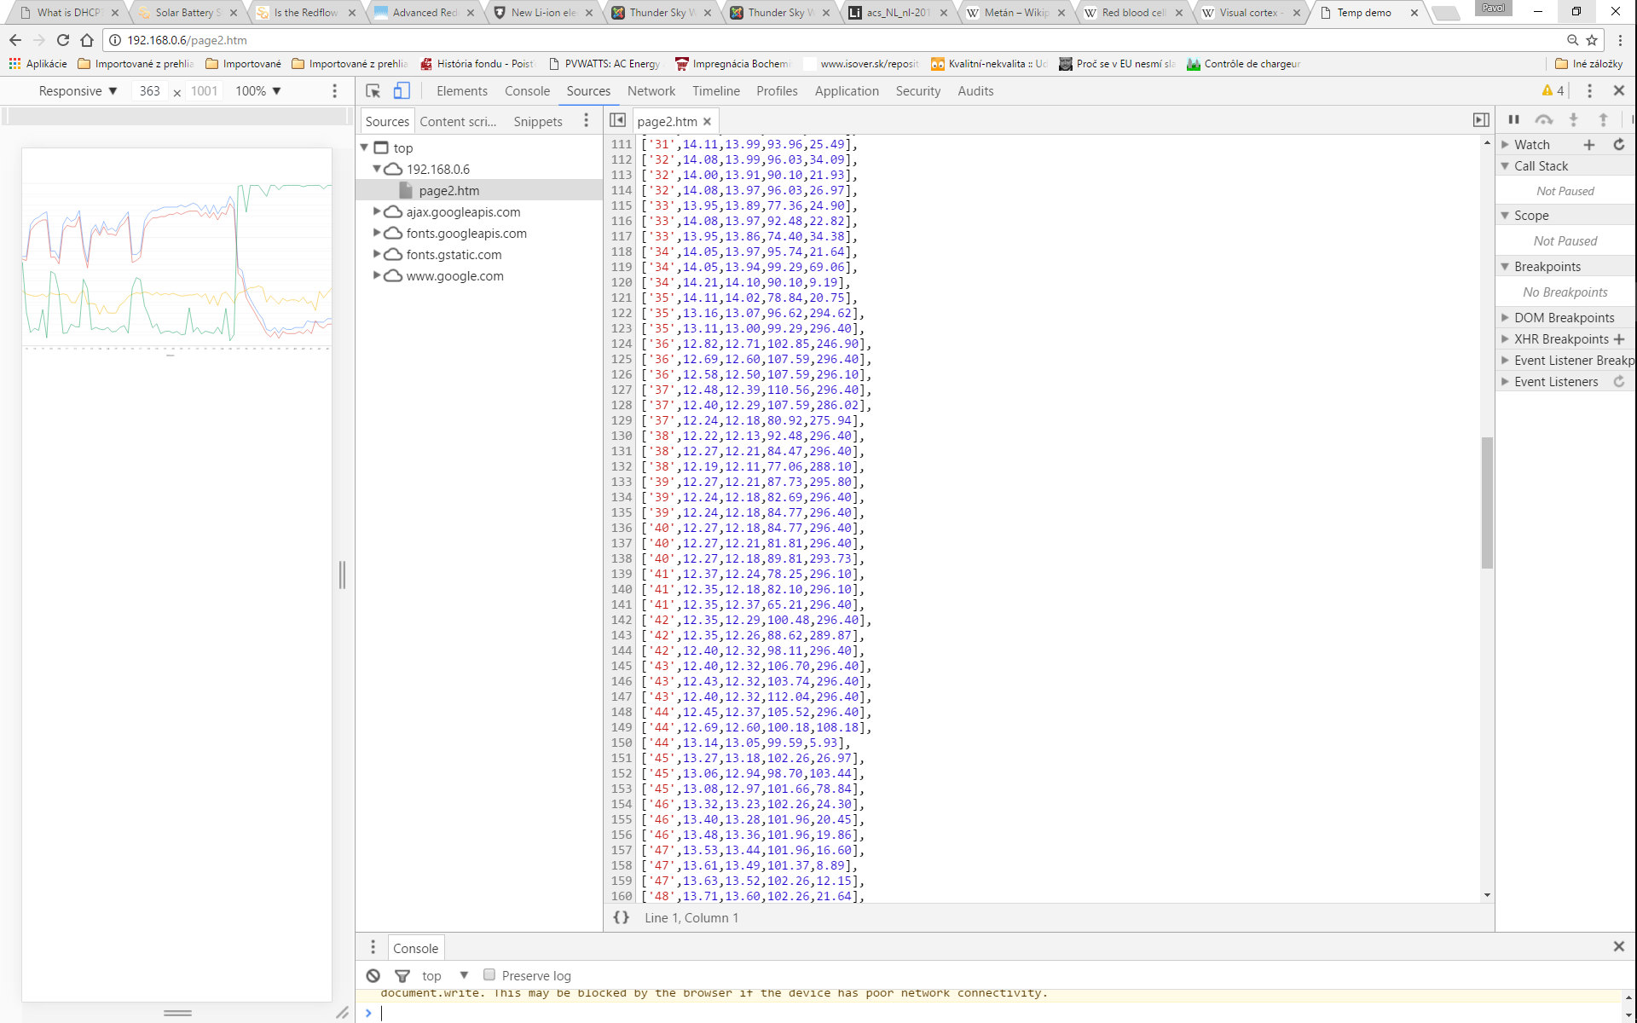The width and height of the screenshot is (1637, 1023).
Task: Open the Profiles panel
Action: click(x=777, y=91)
